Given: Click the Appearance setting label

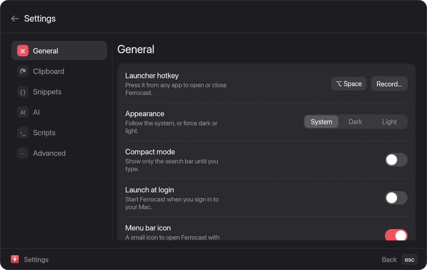Looking at the screenshot, I should (145, 114).
